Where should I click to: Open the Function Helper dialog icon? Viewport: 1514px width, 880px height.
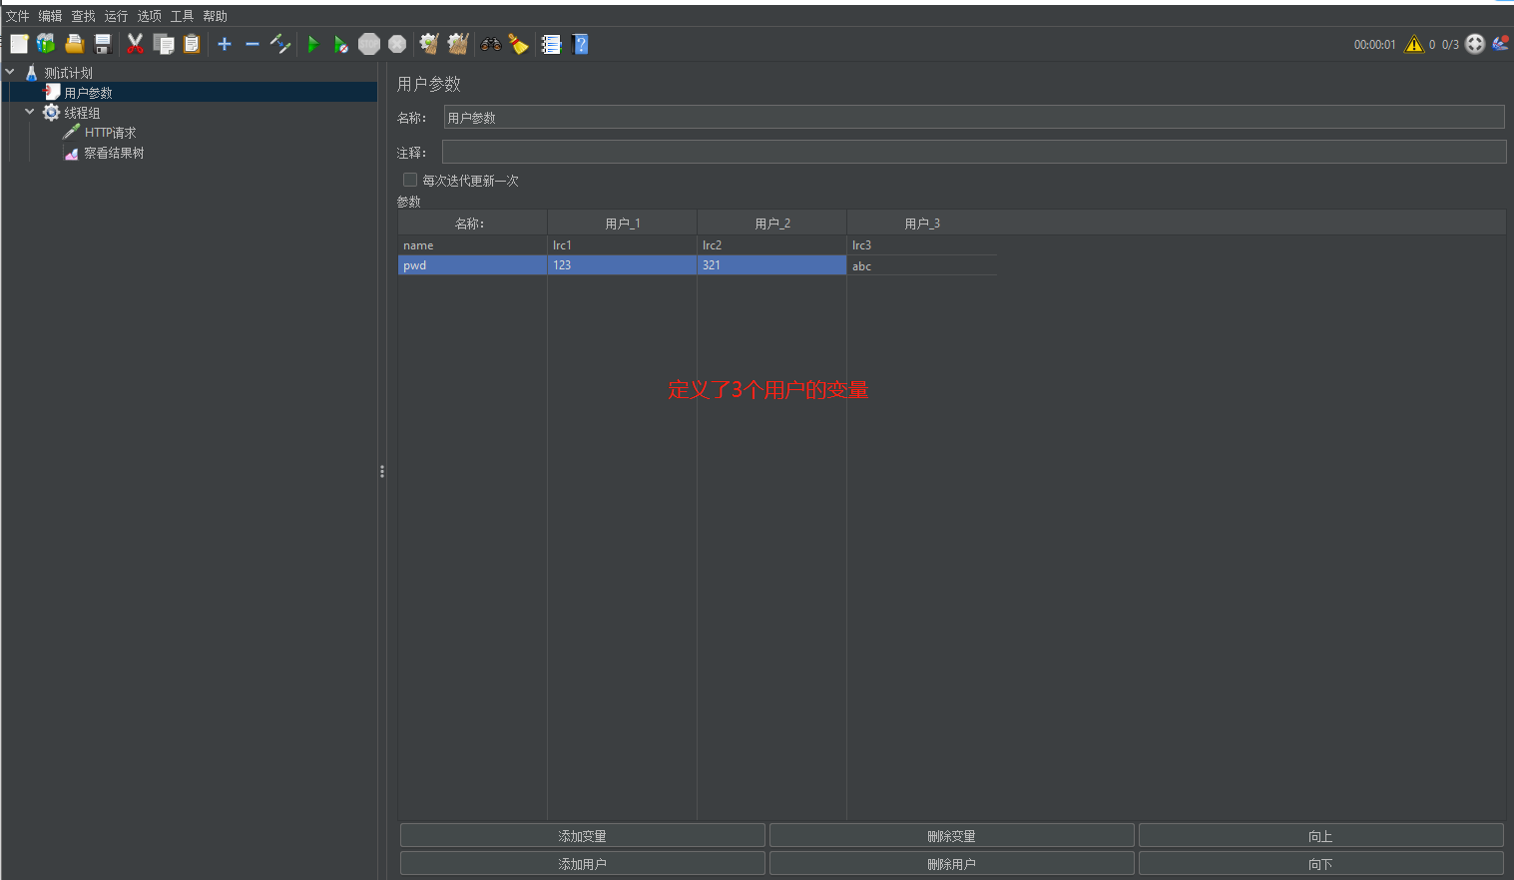[551, 44]
